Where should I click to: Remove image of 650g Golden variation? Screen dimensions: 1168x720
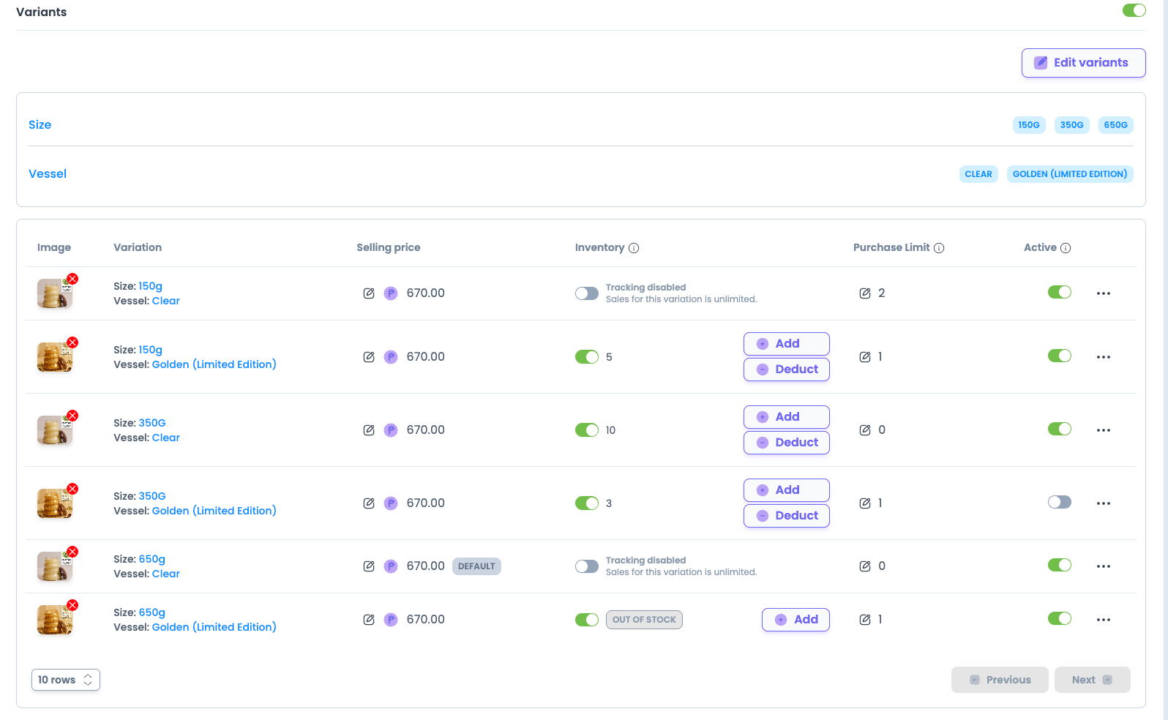pyautogui.click(x=72, y=605)
